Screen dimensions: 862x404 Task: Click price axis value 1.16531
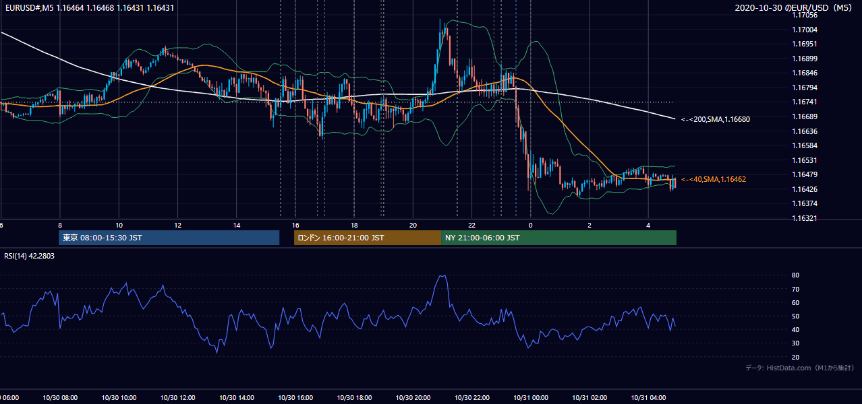[x=805, y=160]
